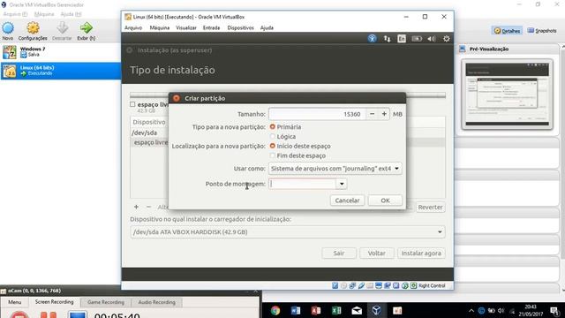Click the Sair button in installer
Viewport: 565px width, 318px height.
tap(339, 254)
